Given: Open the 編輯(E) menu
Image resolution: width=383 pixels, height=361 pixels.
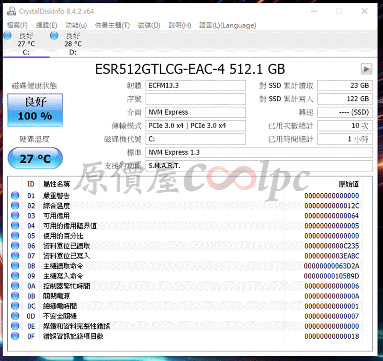Looking at the screenshot, I should (46, 25).
